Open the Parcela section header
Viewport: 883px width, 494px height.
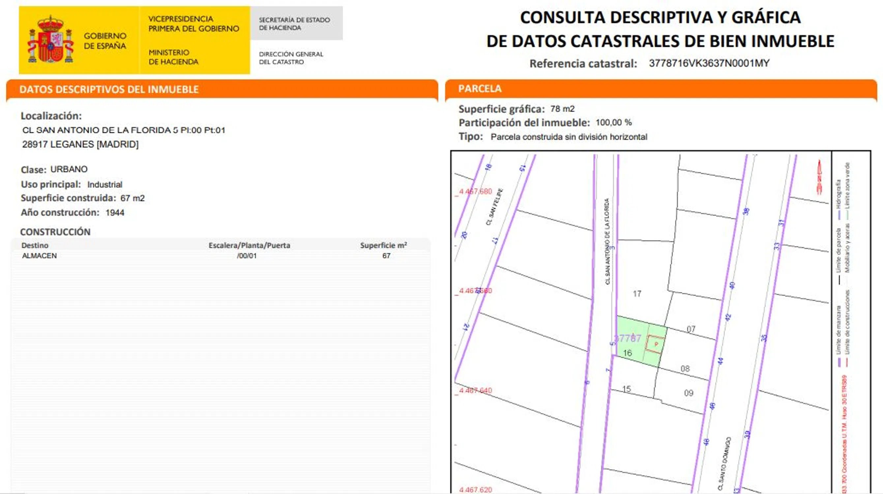click(x=480, y=89)
